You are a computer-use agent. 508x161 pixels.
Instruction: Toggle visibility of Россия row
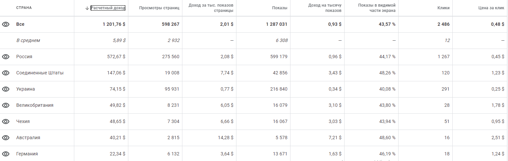[x=6, y=57]
